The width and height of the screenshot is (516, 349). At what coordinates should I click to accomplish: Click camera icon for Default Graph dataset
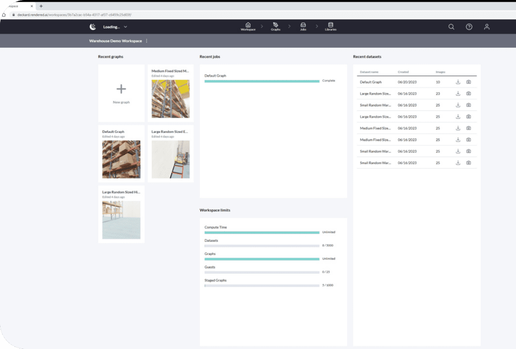point(469,82)
